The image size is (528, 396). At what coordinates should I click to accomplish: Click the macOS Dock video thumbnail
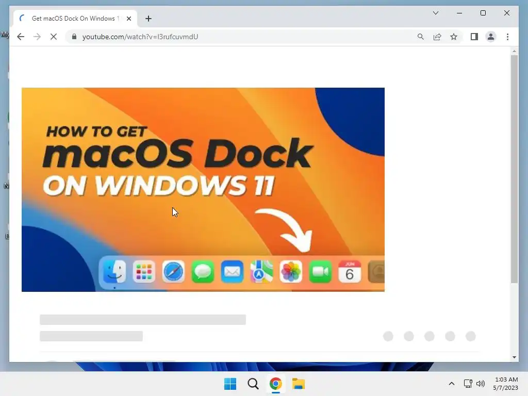click(203, 190)
